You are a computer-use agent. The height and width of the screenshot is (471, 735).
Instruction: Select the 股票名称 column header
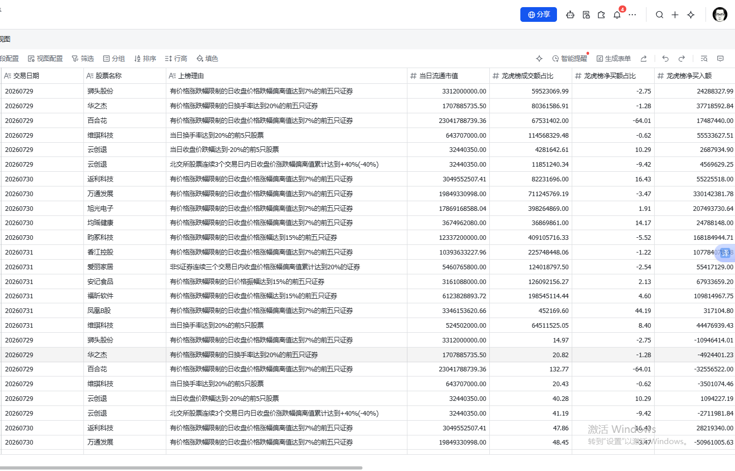tap(125, 76)
